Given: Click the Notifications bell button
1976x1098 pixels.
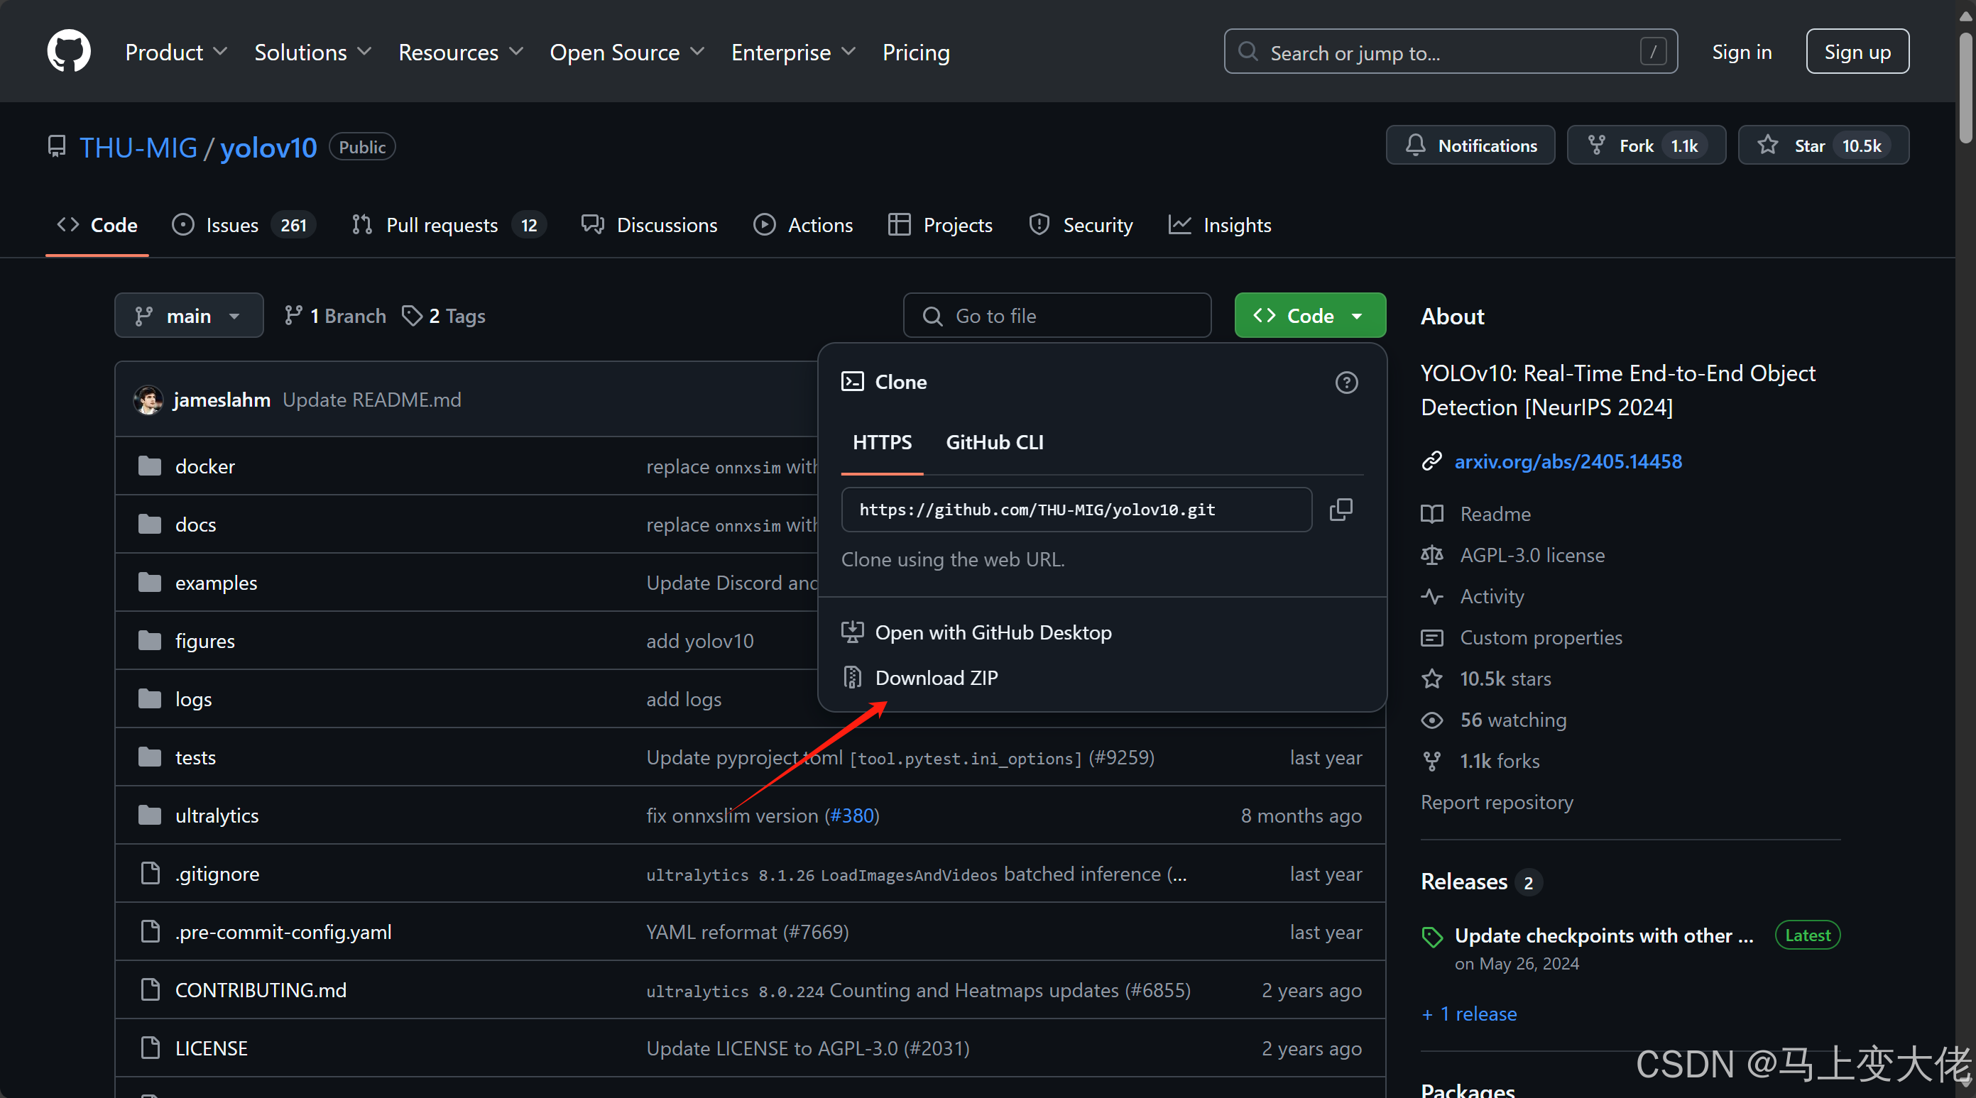Looking at the screenshot, I should [x=1470, y=146].
